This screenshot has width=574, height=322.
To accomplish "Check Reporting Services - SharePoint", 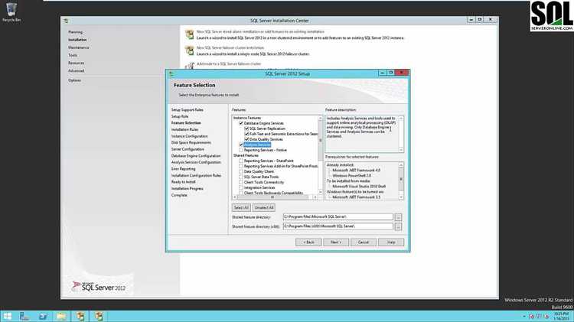I will [x=241, y=161].
